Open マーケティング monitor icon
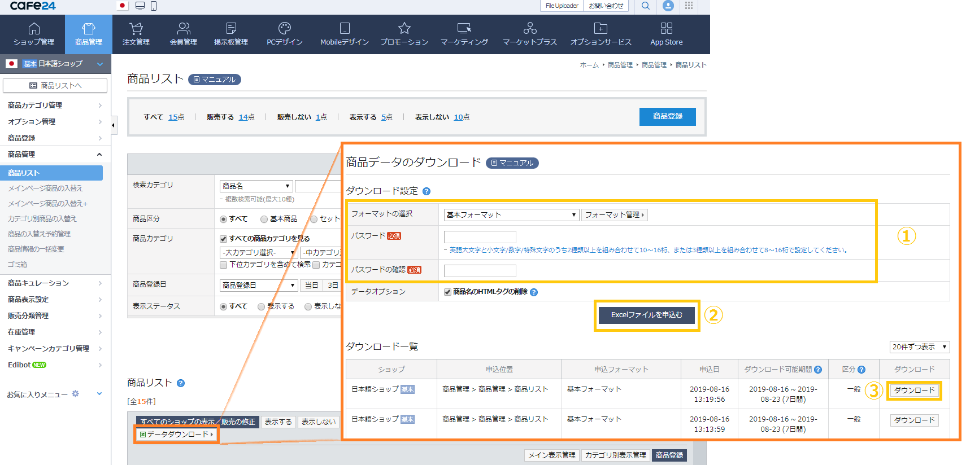 (464, 28)
